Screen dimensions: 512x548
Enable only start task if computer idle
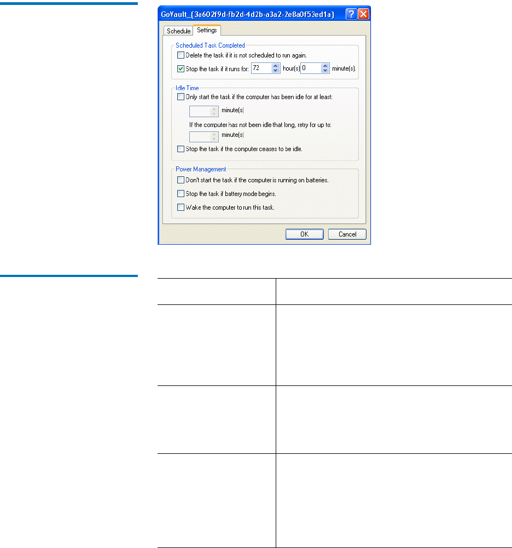(x=181, y=97)
